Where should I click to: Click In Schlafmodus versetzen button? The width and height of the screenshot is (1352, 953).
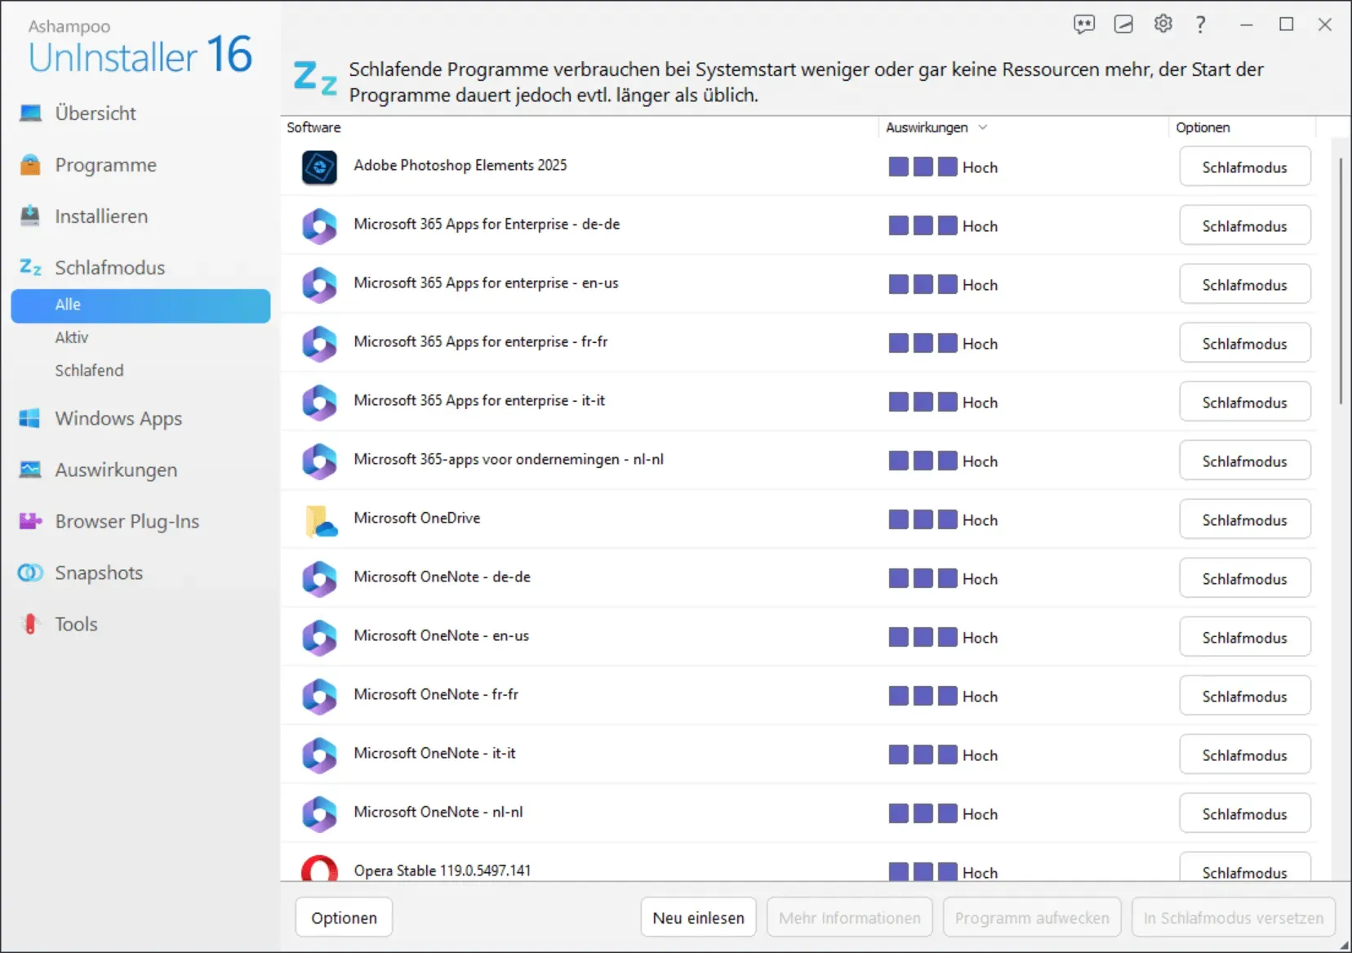coord(1234,917)
